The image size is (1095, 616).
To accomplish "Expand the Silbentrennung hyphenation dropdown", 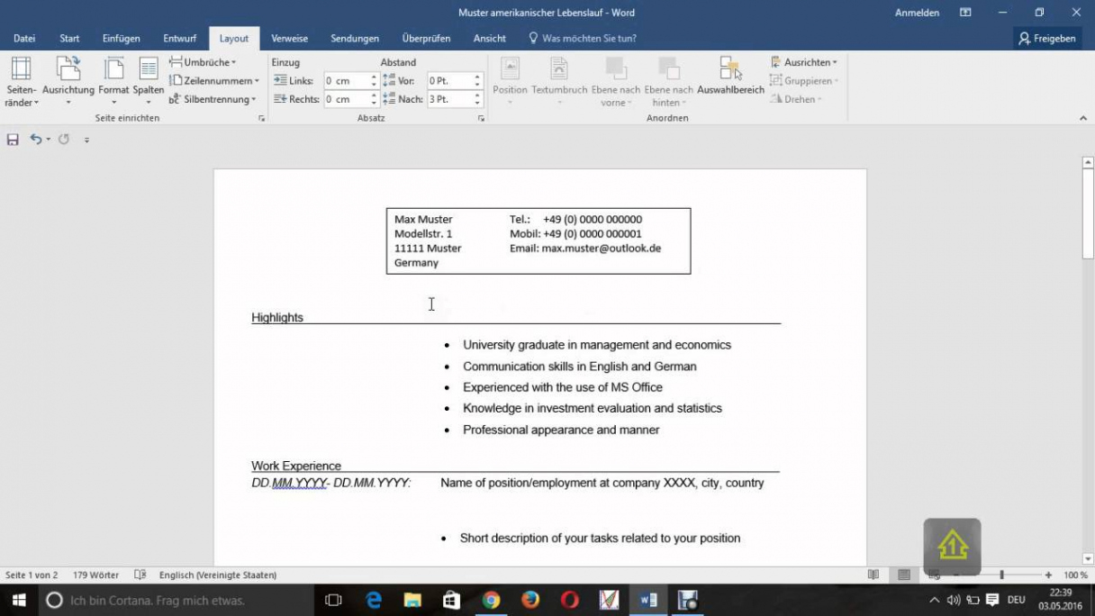I will 213,99.
